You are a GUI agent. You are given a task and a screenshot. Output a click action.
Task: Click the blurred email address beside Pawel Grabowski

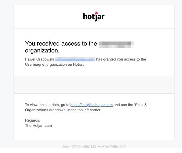(75, 59)
